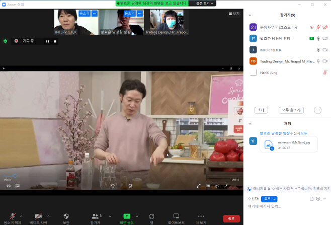Pause the meeting recording
The image size is (331, 225).
coord(47,41)
